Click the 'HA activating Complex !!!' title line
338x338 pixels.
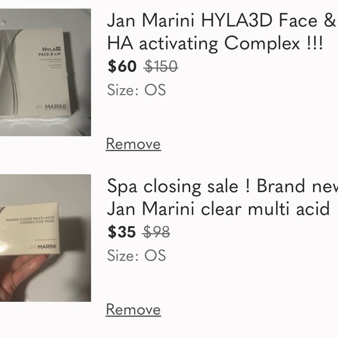(215, 43)
